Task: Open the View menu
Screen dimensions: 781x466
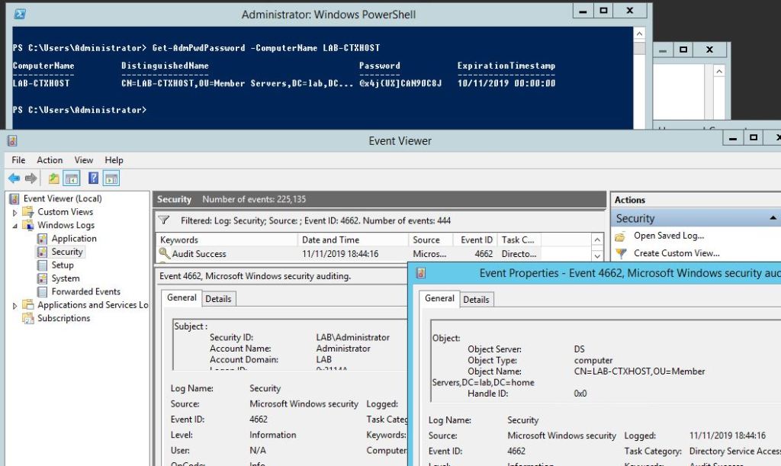Action: point(84,160)
